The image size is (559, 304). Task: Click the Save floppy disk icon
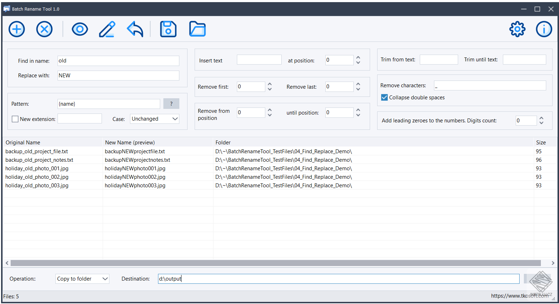(168, 29)
